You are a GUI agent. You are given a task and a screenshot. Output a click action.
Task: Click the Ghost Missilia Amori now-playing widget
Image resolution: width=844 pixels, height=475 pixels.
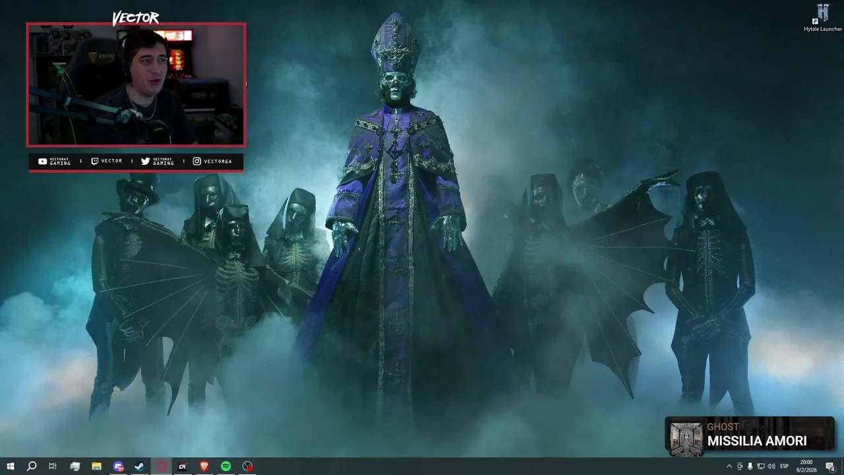click(750, 435)
